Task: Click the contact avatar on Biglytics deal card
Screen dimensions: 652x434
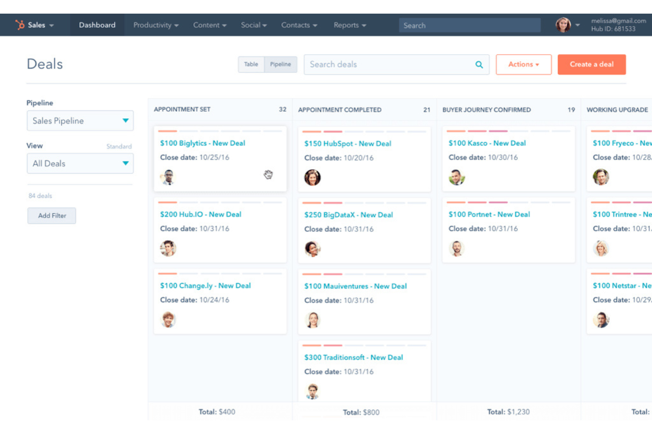Action: 168,176
